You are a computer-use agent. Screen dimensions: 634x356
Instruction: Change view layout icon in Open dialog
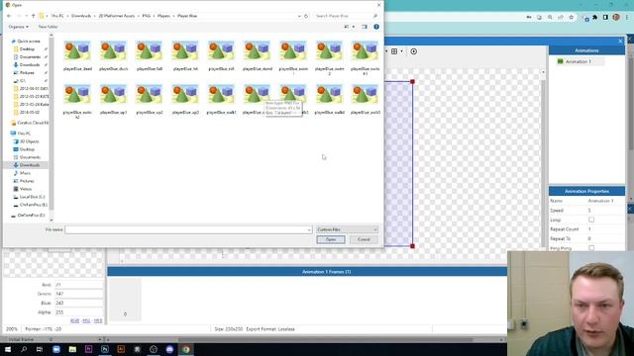(x=347, y=27)
